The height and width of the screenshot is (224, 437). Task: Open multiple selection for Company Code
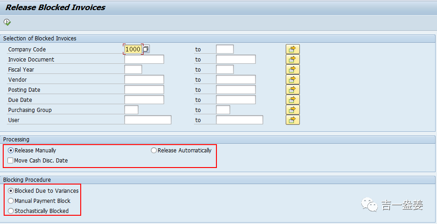pos(293,49)
